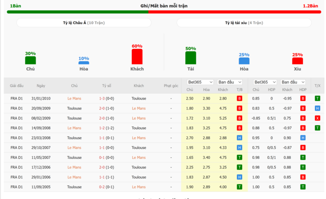This screenshot has height=199, width=326.
Task: Click the red B T/B badge in the 20/09/2009 row
Action: [240, 108]
